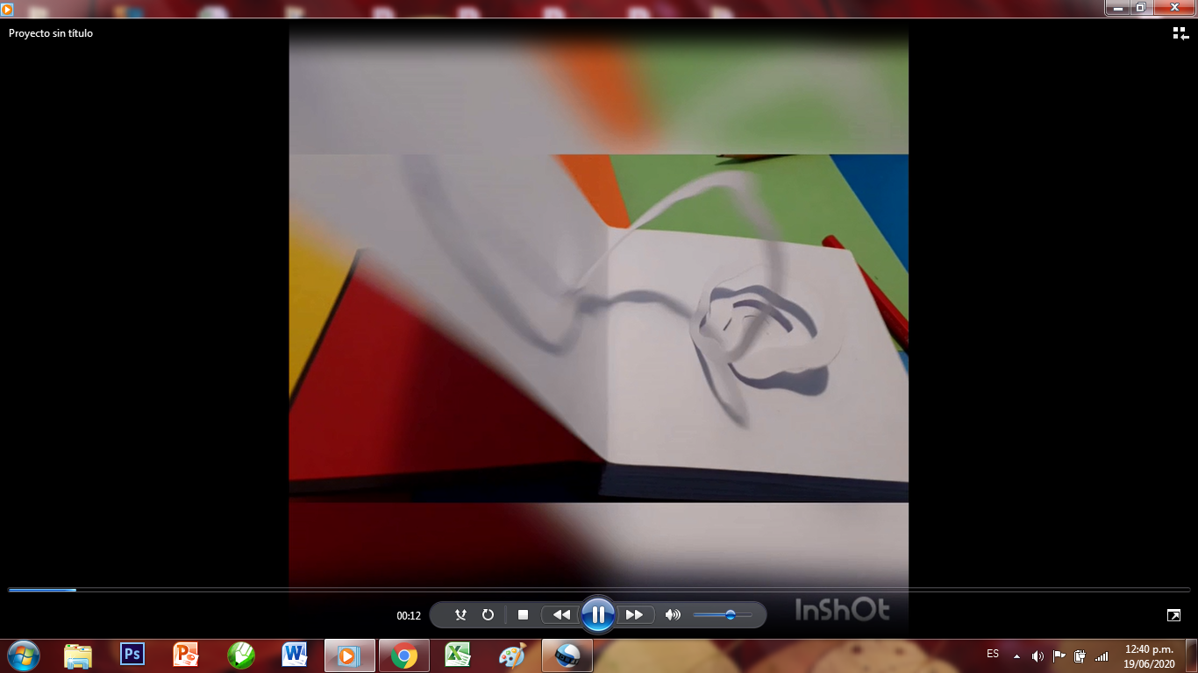The width and height of the screenshot is (1198, 673).
Task: Adjust the player volume slider
Action: coord(723,615)
